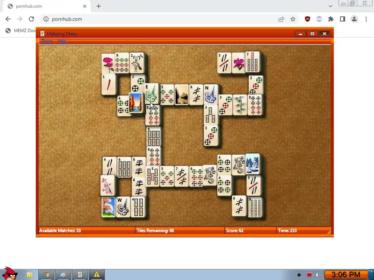Select the East wind tile
This screenshot has width=374, height=280.
(152, 94)
